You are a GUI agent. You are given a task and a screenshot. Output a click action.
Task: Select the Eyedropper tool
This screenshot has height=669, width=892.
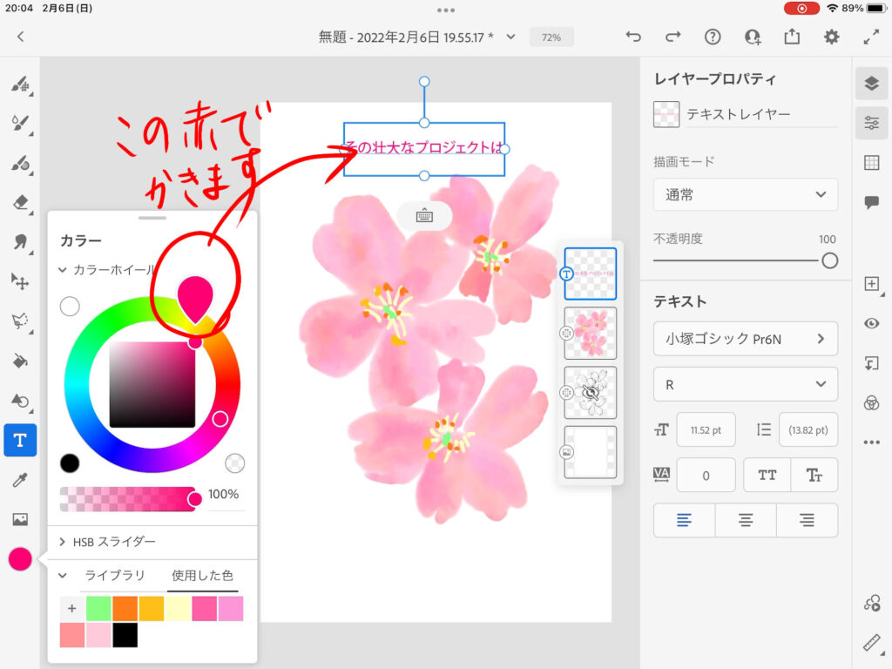tap(20, 480)
